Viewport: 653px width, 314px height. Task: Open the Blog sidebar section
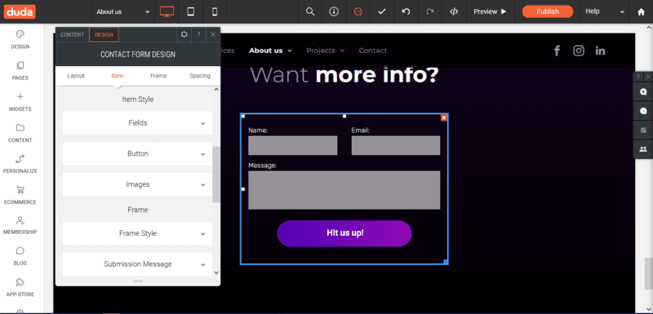point(20,256)
